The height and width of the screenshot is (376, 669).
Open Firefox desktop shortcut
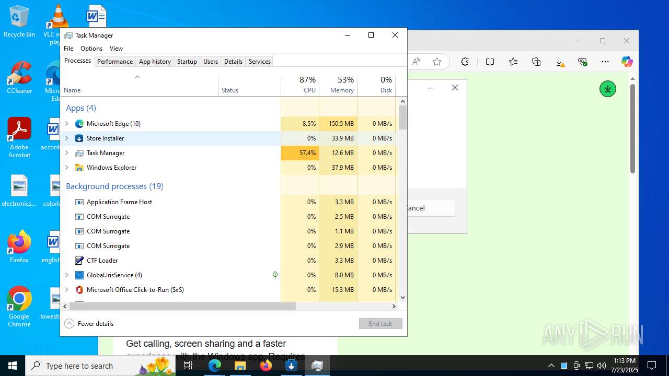tap(19, 246)
